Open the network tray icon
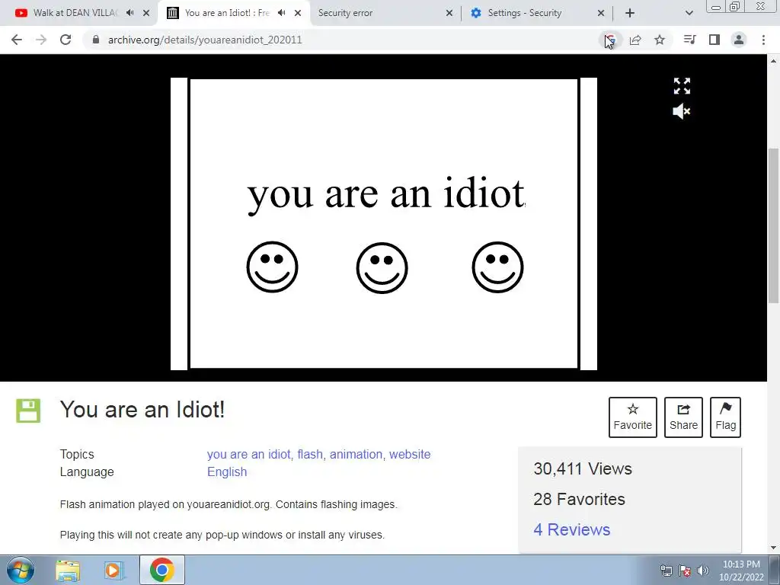 [666, 571]
